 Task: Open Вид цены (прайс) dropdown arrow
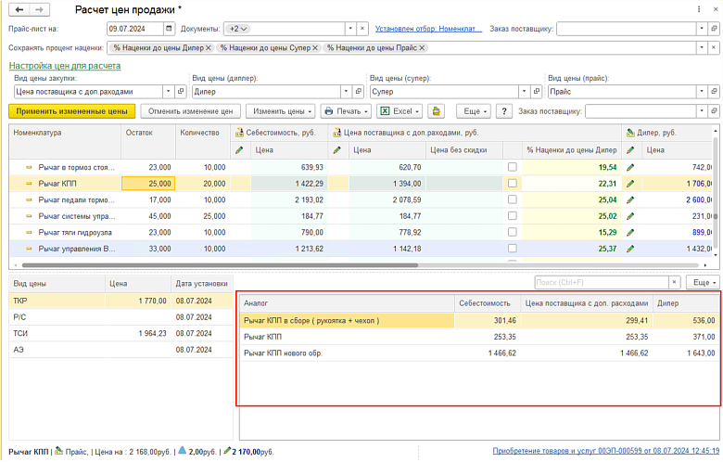pyautogui.click(x=702, y=92)
